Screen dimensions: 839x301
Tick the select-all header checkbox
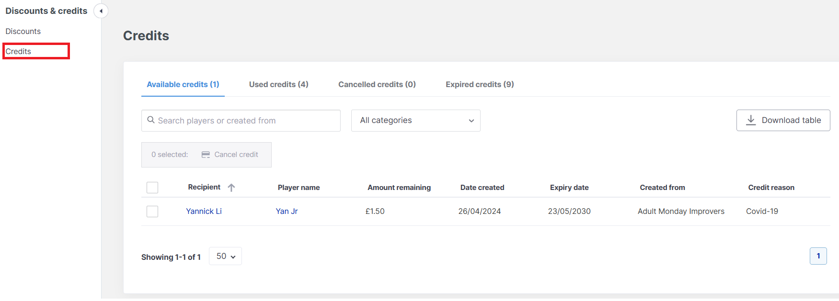[x=152, y=188]
